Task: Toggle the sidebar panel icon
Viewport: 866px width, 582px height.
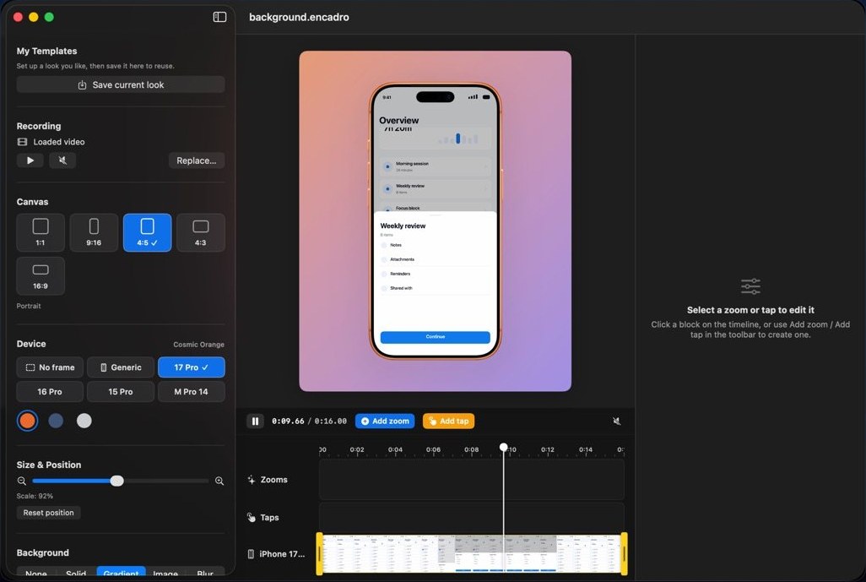Action: [219, 17]
